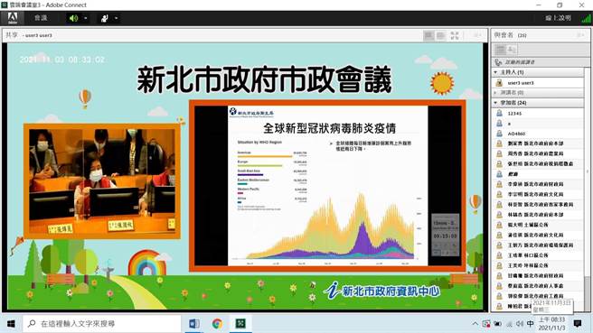The image size is (593, 333).
Task: Click avatar icon beside 人事處 row
Action: 499,286
